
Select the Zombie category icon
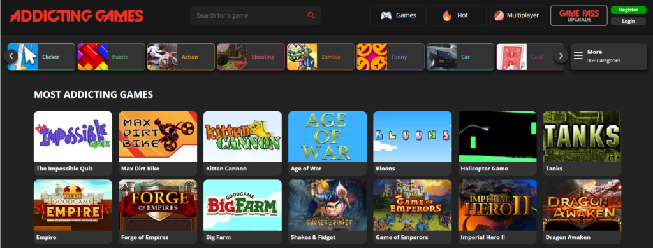click(x=302, y=57)
